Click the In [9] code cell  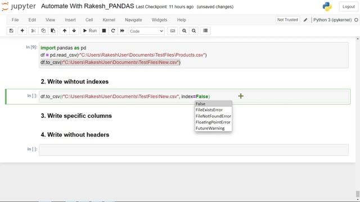point(193,55)
